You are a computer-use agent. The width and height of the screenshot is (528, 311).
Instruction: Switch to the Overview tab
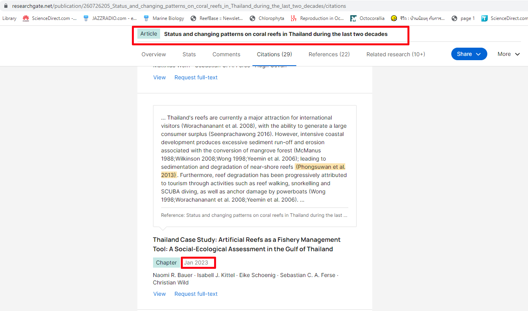[154, 54]
